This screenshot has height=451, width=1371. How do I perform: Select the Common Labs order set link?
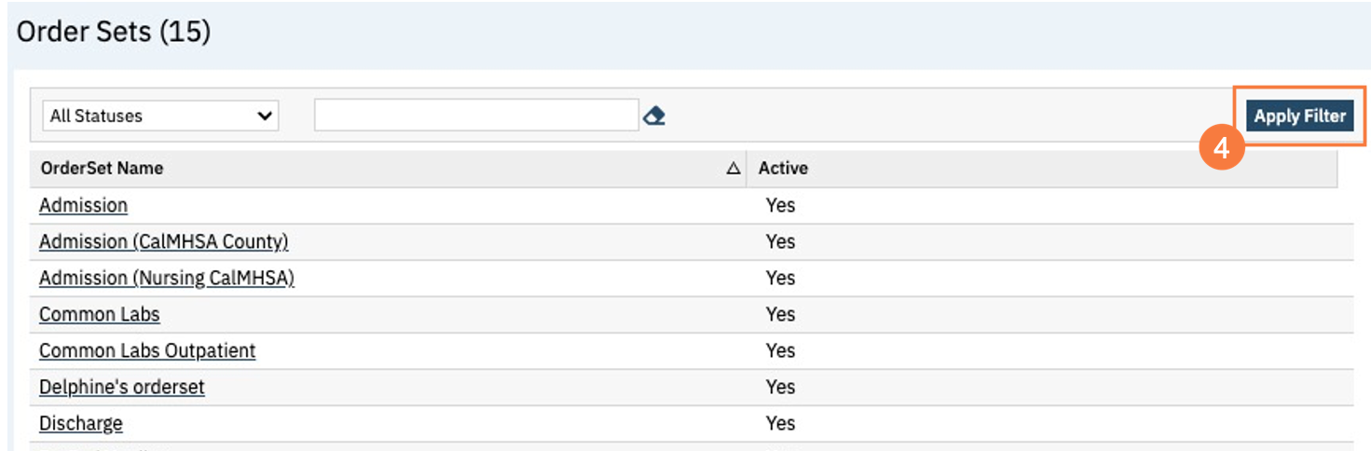coord(99,314)
